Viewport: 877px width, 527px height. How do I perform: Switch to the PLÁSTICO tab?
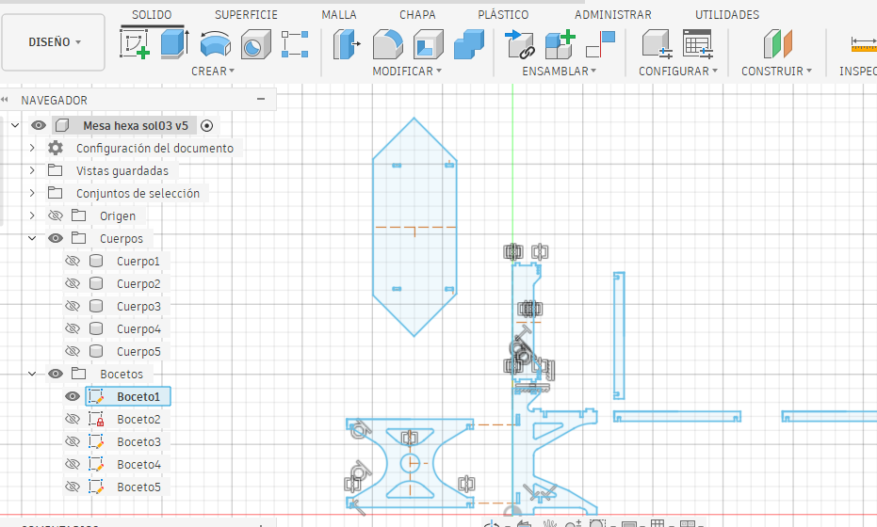tap(503, 14)
